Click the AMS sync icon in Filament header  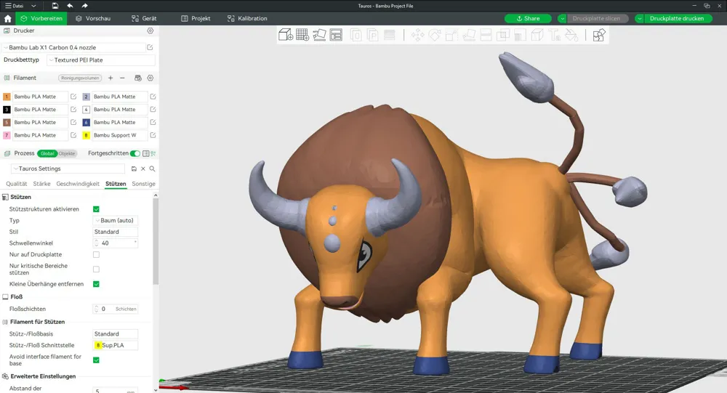[137, 78]
